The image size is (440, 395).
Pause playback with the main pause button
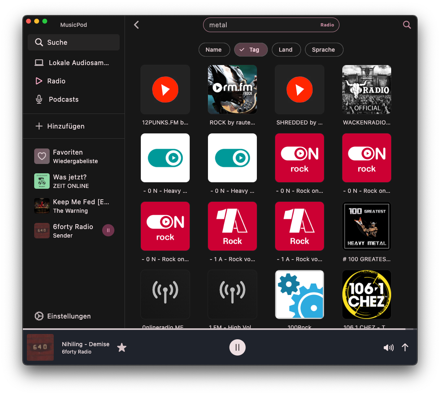pos(237,347)
